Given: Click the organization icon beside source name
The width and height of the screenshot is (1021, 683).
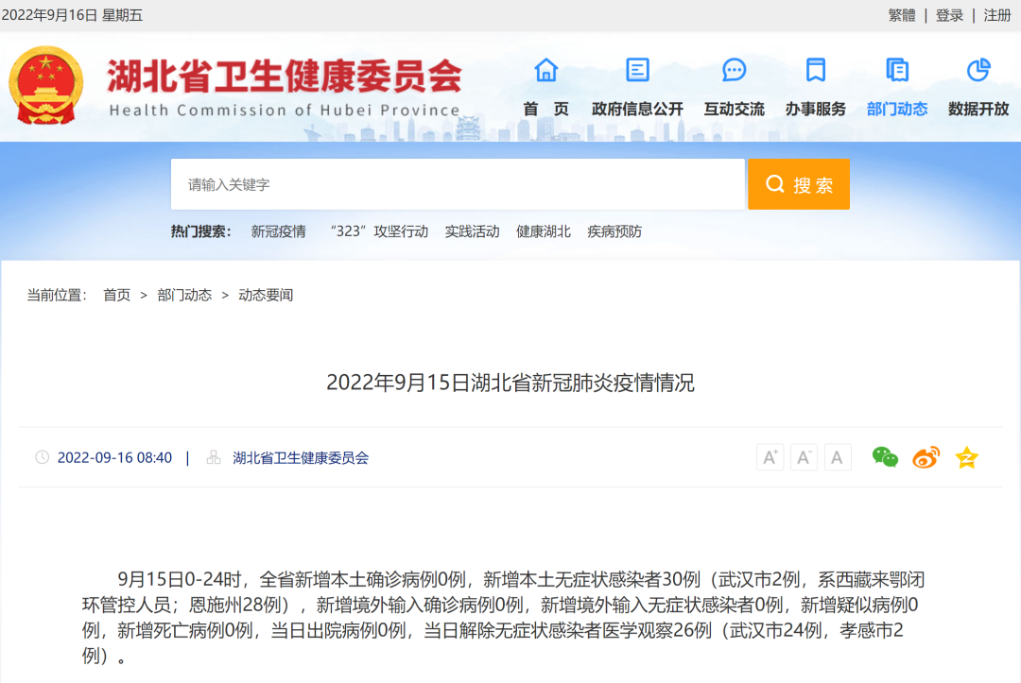Looking at the screenshot, I should click(214, 457).
